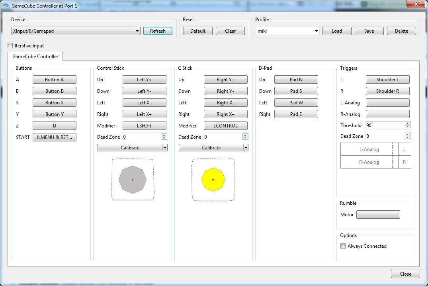The width and height of the screenshot is (428, 286).
Task: Click Control Stick Up mapping 'Left Y+'
Action: (145, 80)
